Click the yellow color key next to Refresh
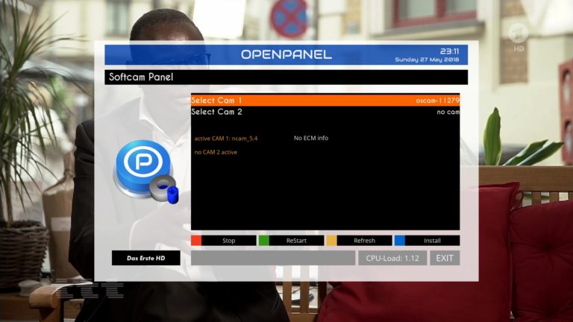573x322 pixels. [x=331, y=241]
